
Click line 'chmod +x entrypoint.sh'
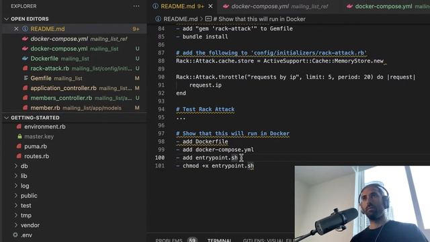tap(215, 166)
